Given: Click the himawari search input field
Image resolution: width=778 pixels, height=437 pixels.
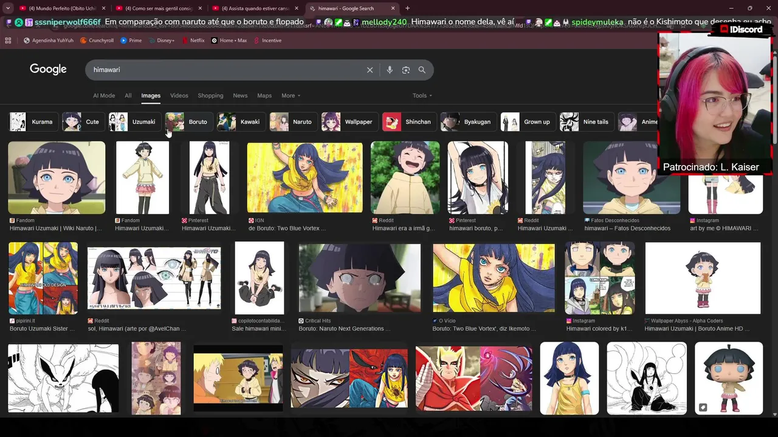Looking at the screenshot, I should pos(225,70).
